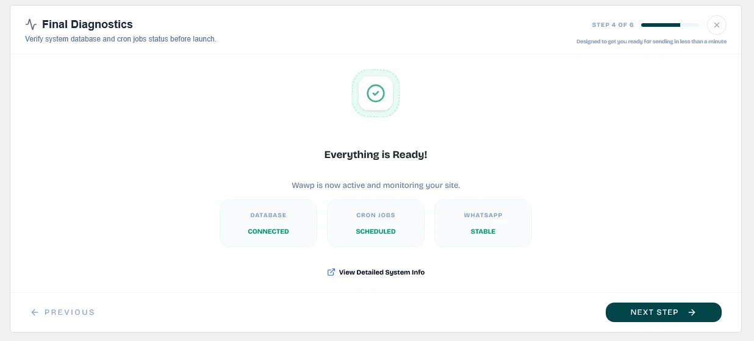This screenshot has height=341, width=754.
Task: Select the Cron Jobs Scheduled status card
Action: click(376, 223)
